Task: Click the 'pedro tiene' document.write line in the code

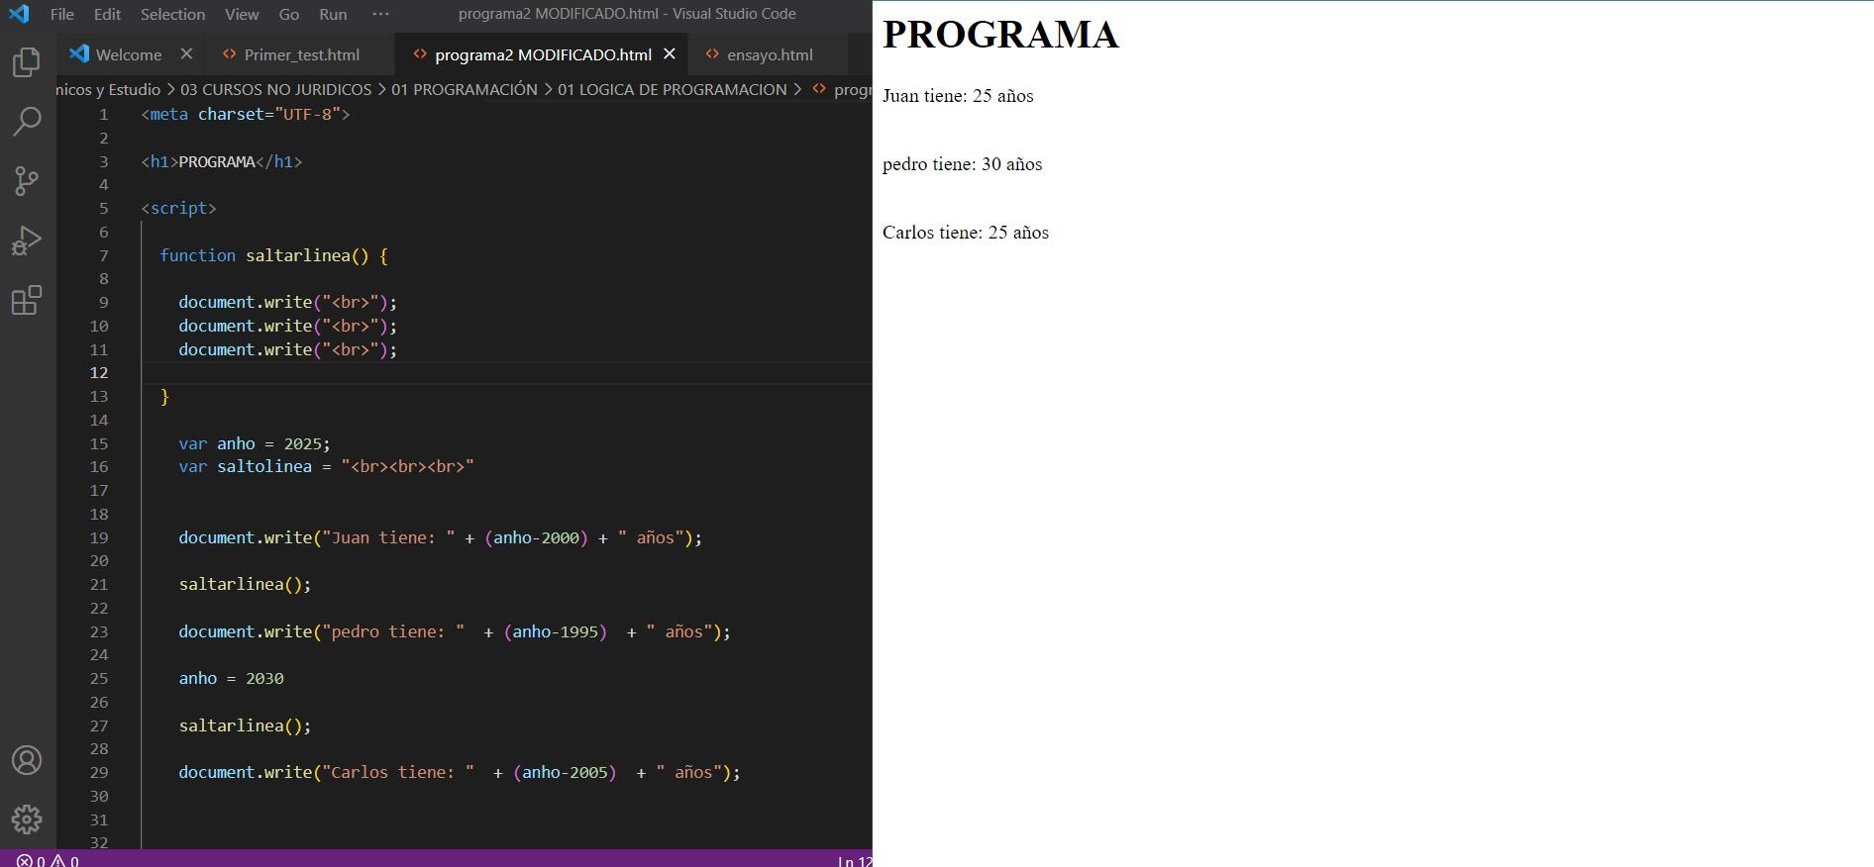Action: click(455, 631)
